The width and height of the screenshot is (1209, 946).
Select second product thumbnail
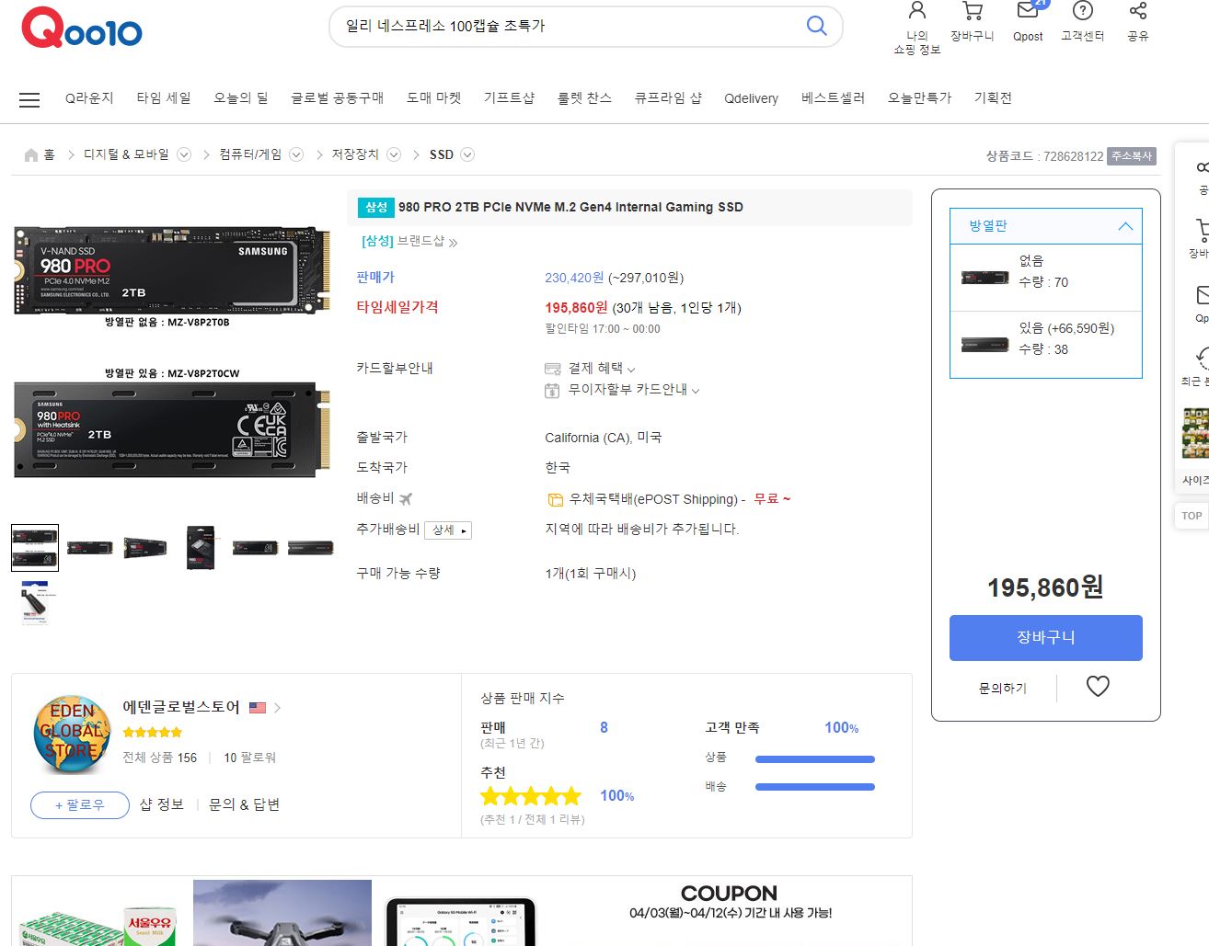(90, 548)
